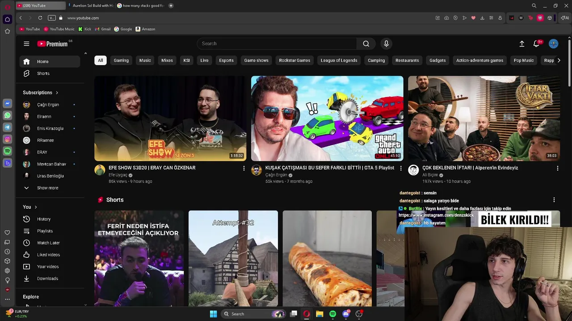Open WhatsApp in Opera sidebar
The width and height of the screenshot is (572, 321).
7,115
